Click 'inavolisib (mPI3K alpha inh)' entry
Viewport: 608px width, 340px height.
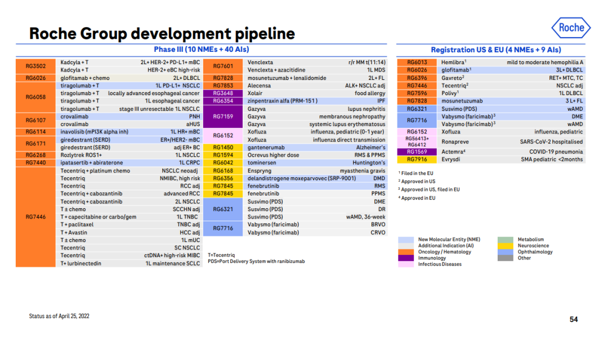94,132
